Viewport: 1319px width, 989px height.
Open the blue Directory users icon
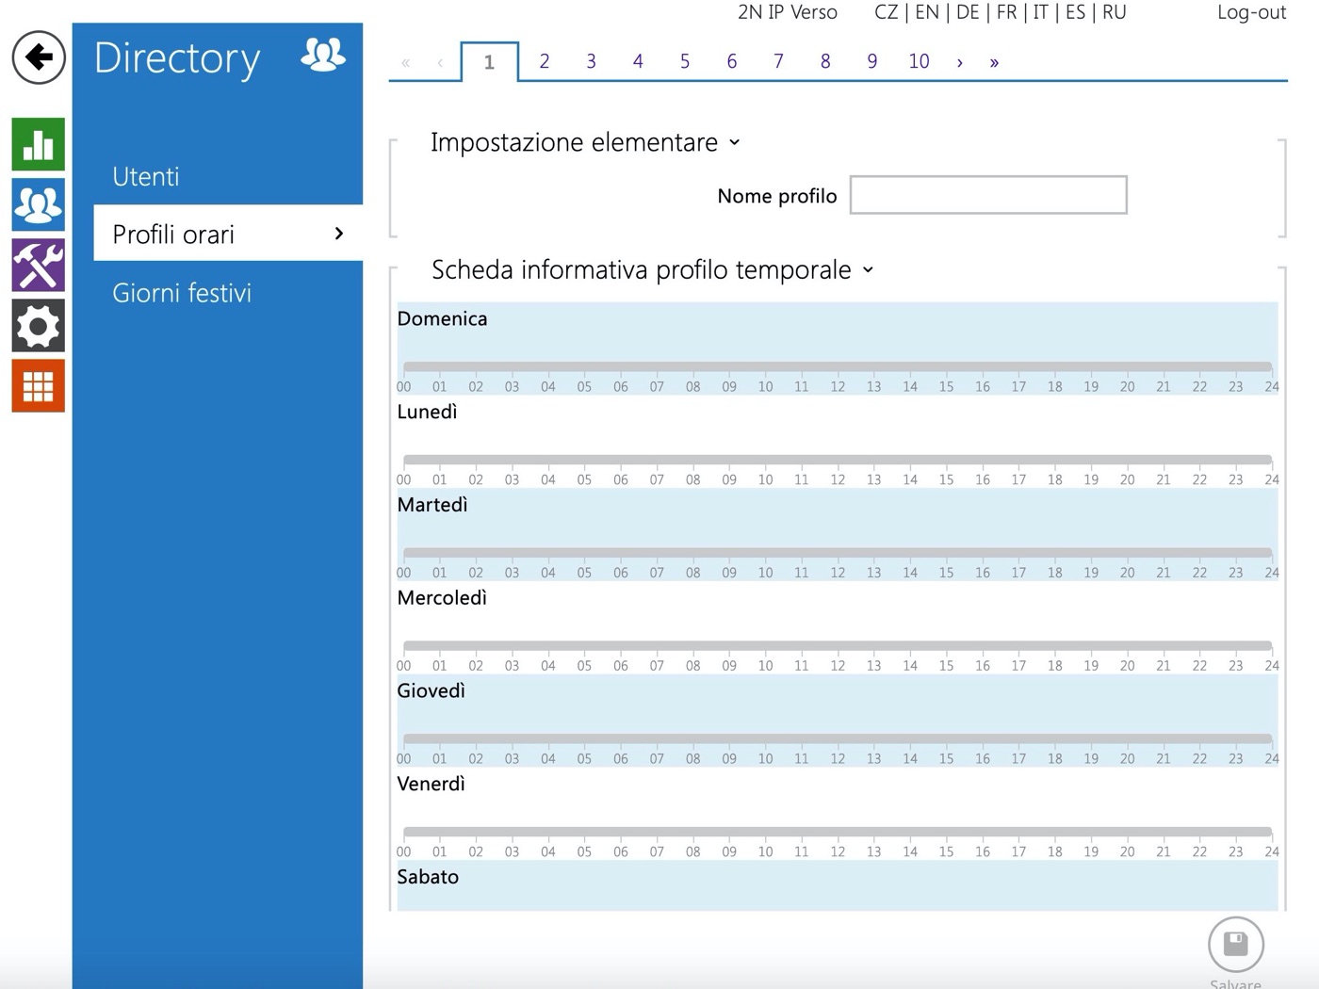[39, 204]
